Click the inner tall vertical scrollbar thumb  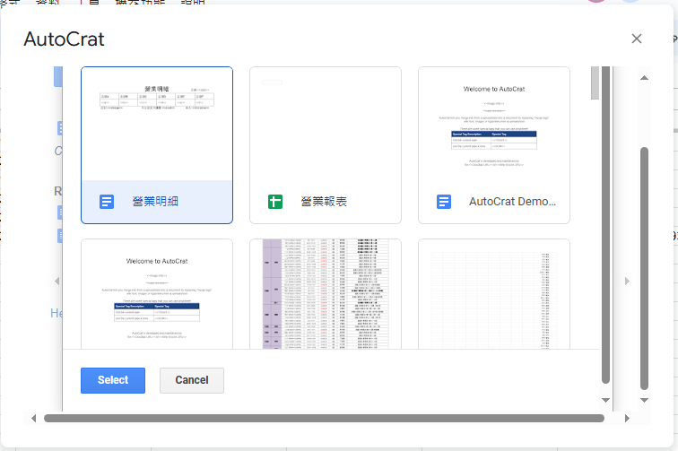pyautogui.click(x=605, y=225)
